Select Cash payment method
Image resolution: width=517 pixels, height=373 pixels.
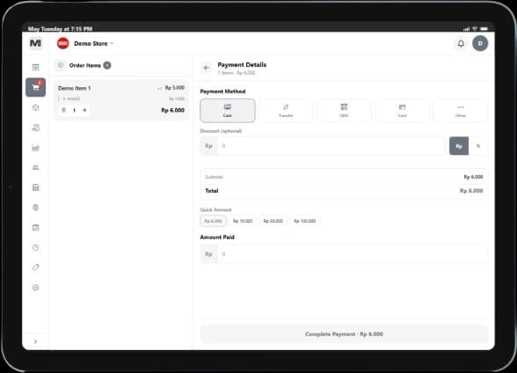228,111
